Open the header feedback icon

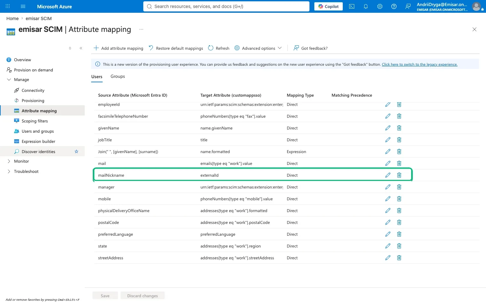tap(408, 6)
